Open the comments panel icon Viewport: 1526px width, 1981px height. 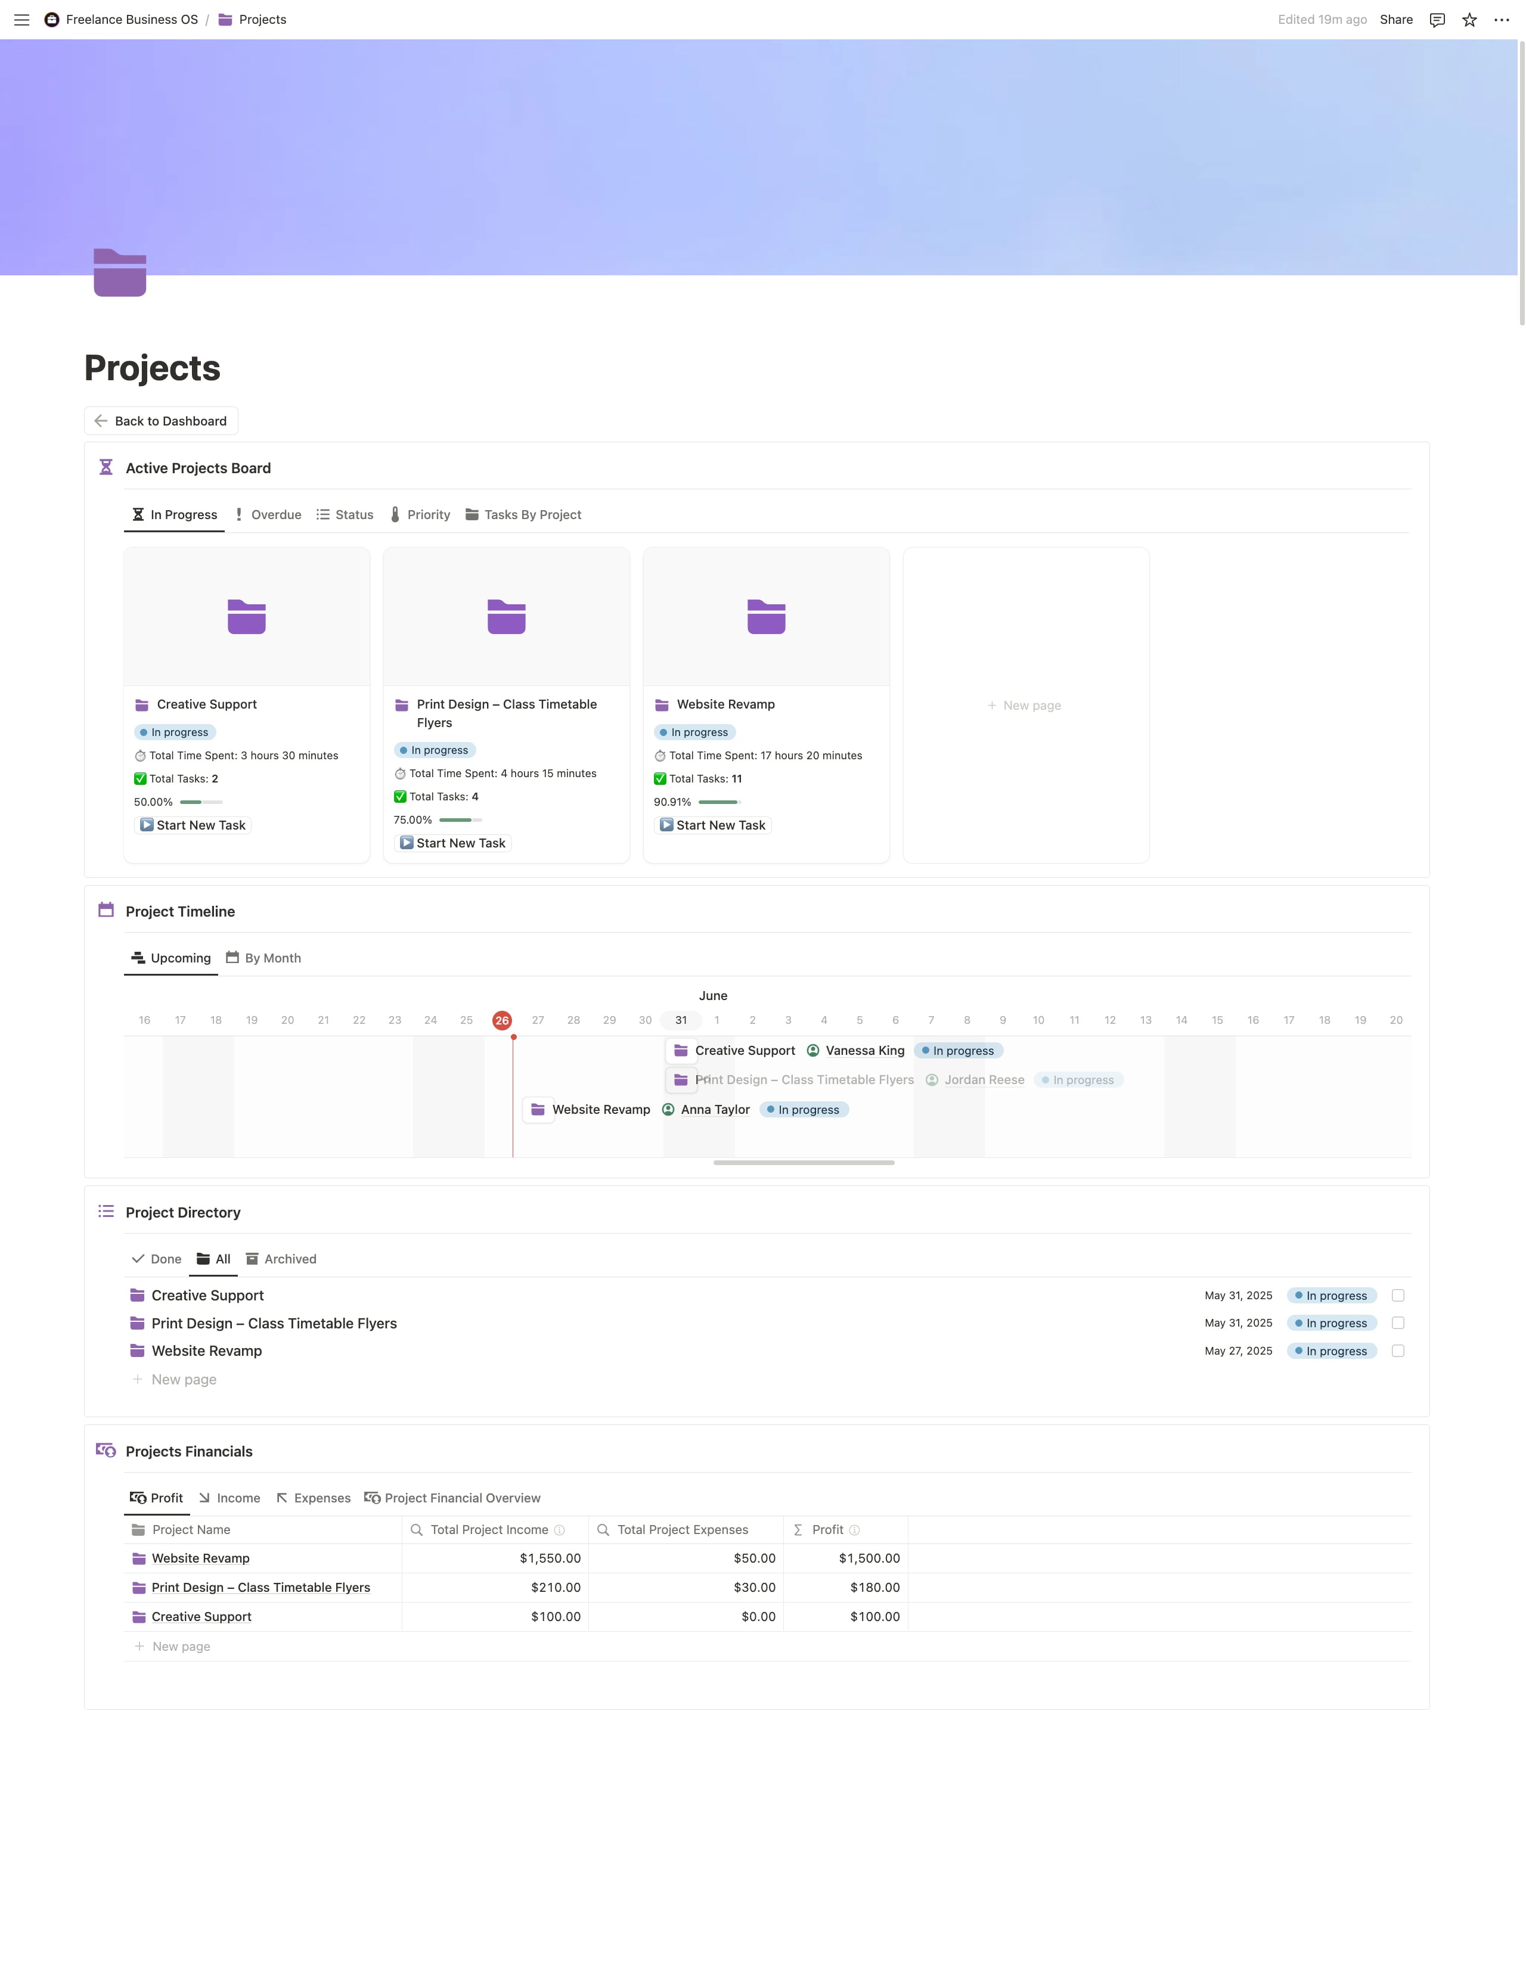pos(1437,20)
